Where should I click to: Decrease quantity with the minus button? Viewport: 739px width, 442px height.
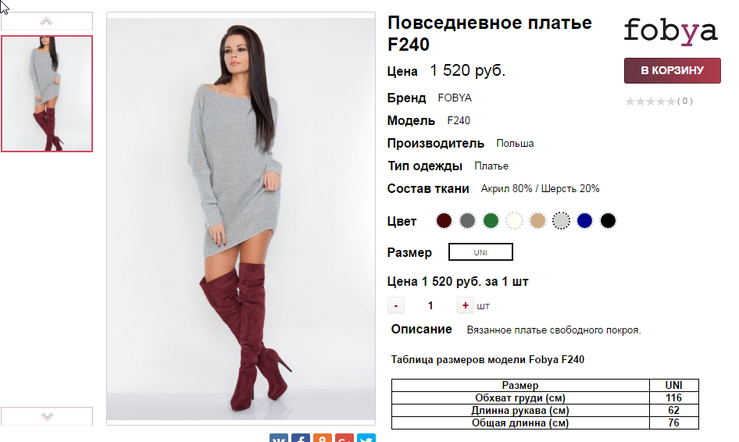tap(396, 305)
